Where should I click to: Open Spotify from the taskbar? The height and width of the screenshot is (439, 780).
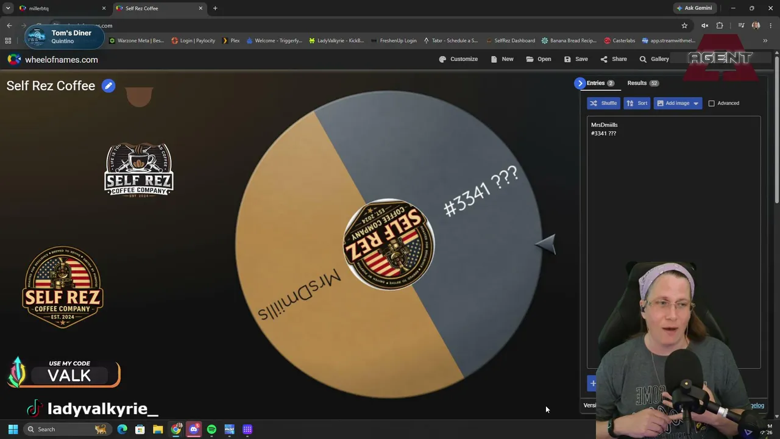(x=211, y=429)
